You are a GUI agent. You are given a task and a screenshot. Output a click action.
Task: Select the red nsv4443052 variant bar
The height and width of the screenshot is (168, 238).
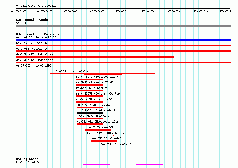90,96
